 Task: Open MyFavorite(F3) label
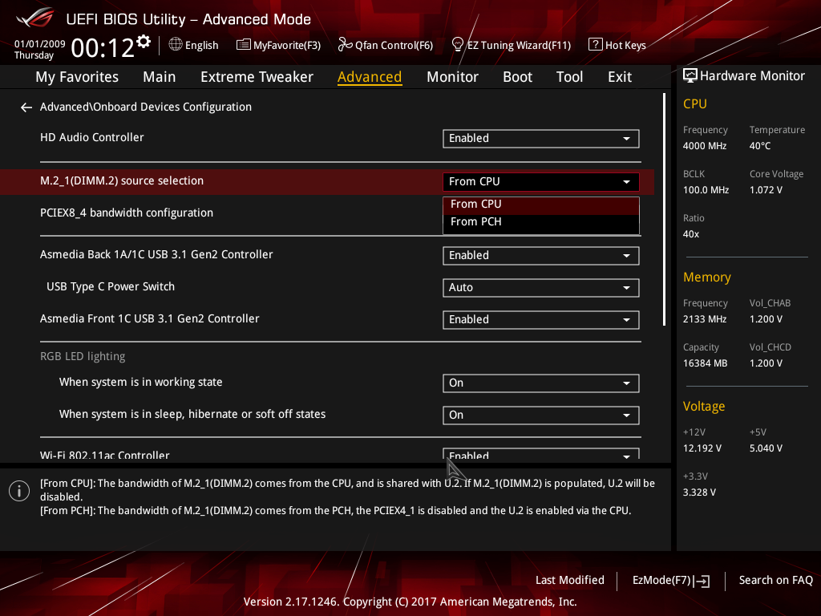click(287, 46)
